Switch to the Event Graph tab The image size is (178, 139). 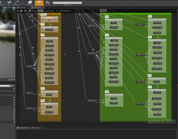pyautogui.click(x=21, y=8)
